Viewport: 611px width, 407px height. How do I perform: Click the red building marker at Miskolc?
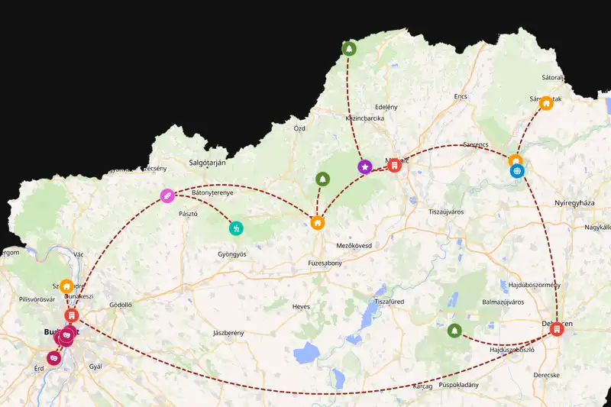[394, 165]
